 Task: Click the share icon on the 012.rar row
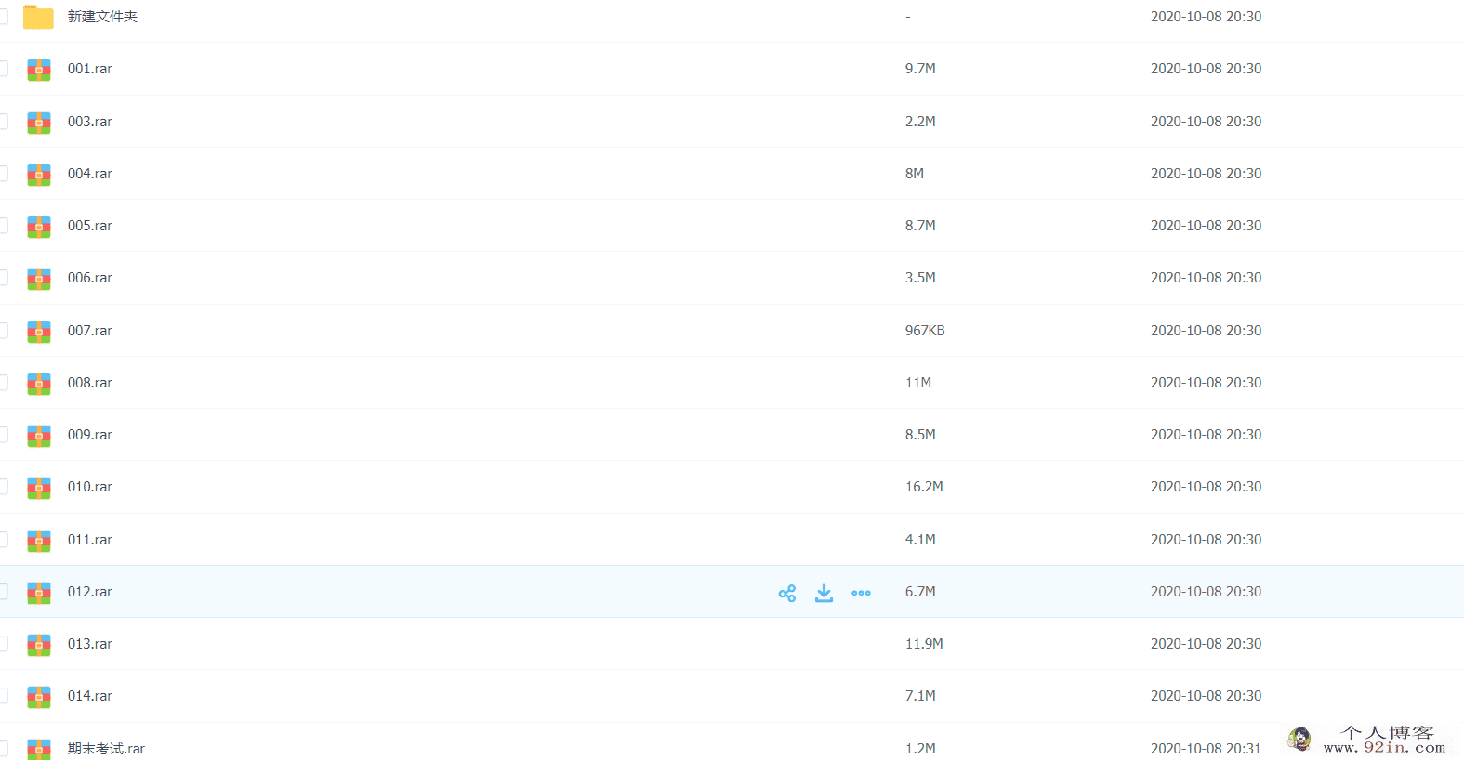pyautogui.click(x=787, y=593)
